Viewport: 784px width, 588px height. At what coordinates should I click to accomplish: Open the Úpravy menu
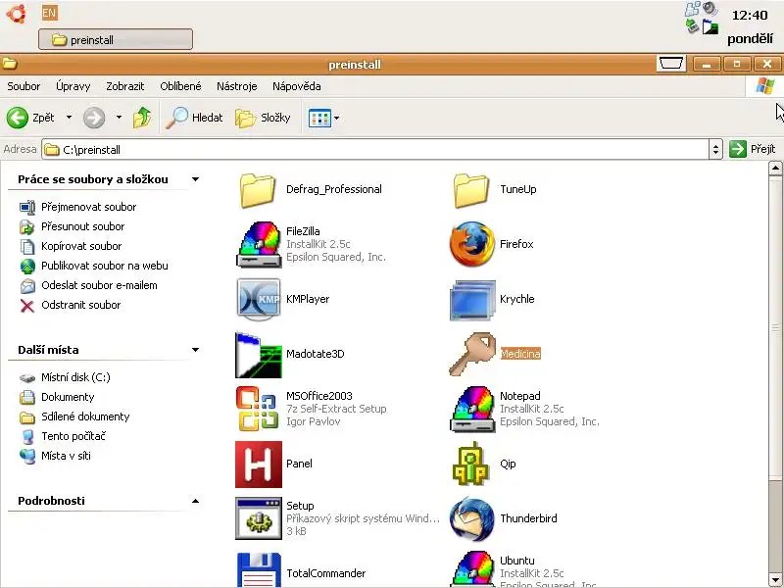[x=73, y=86]
